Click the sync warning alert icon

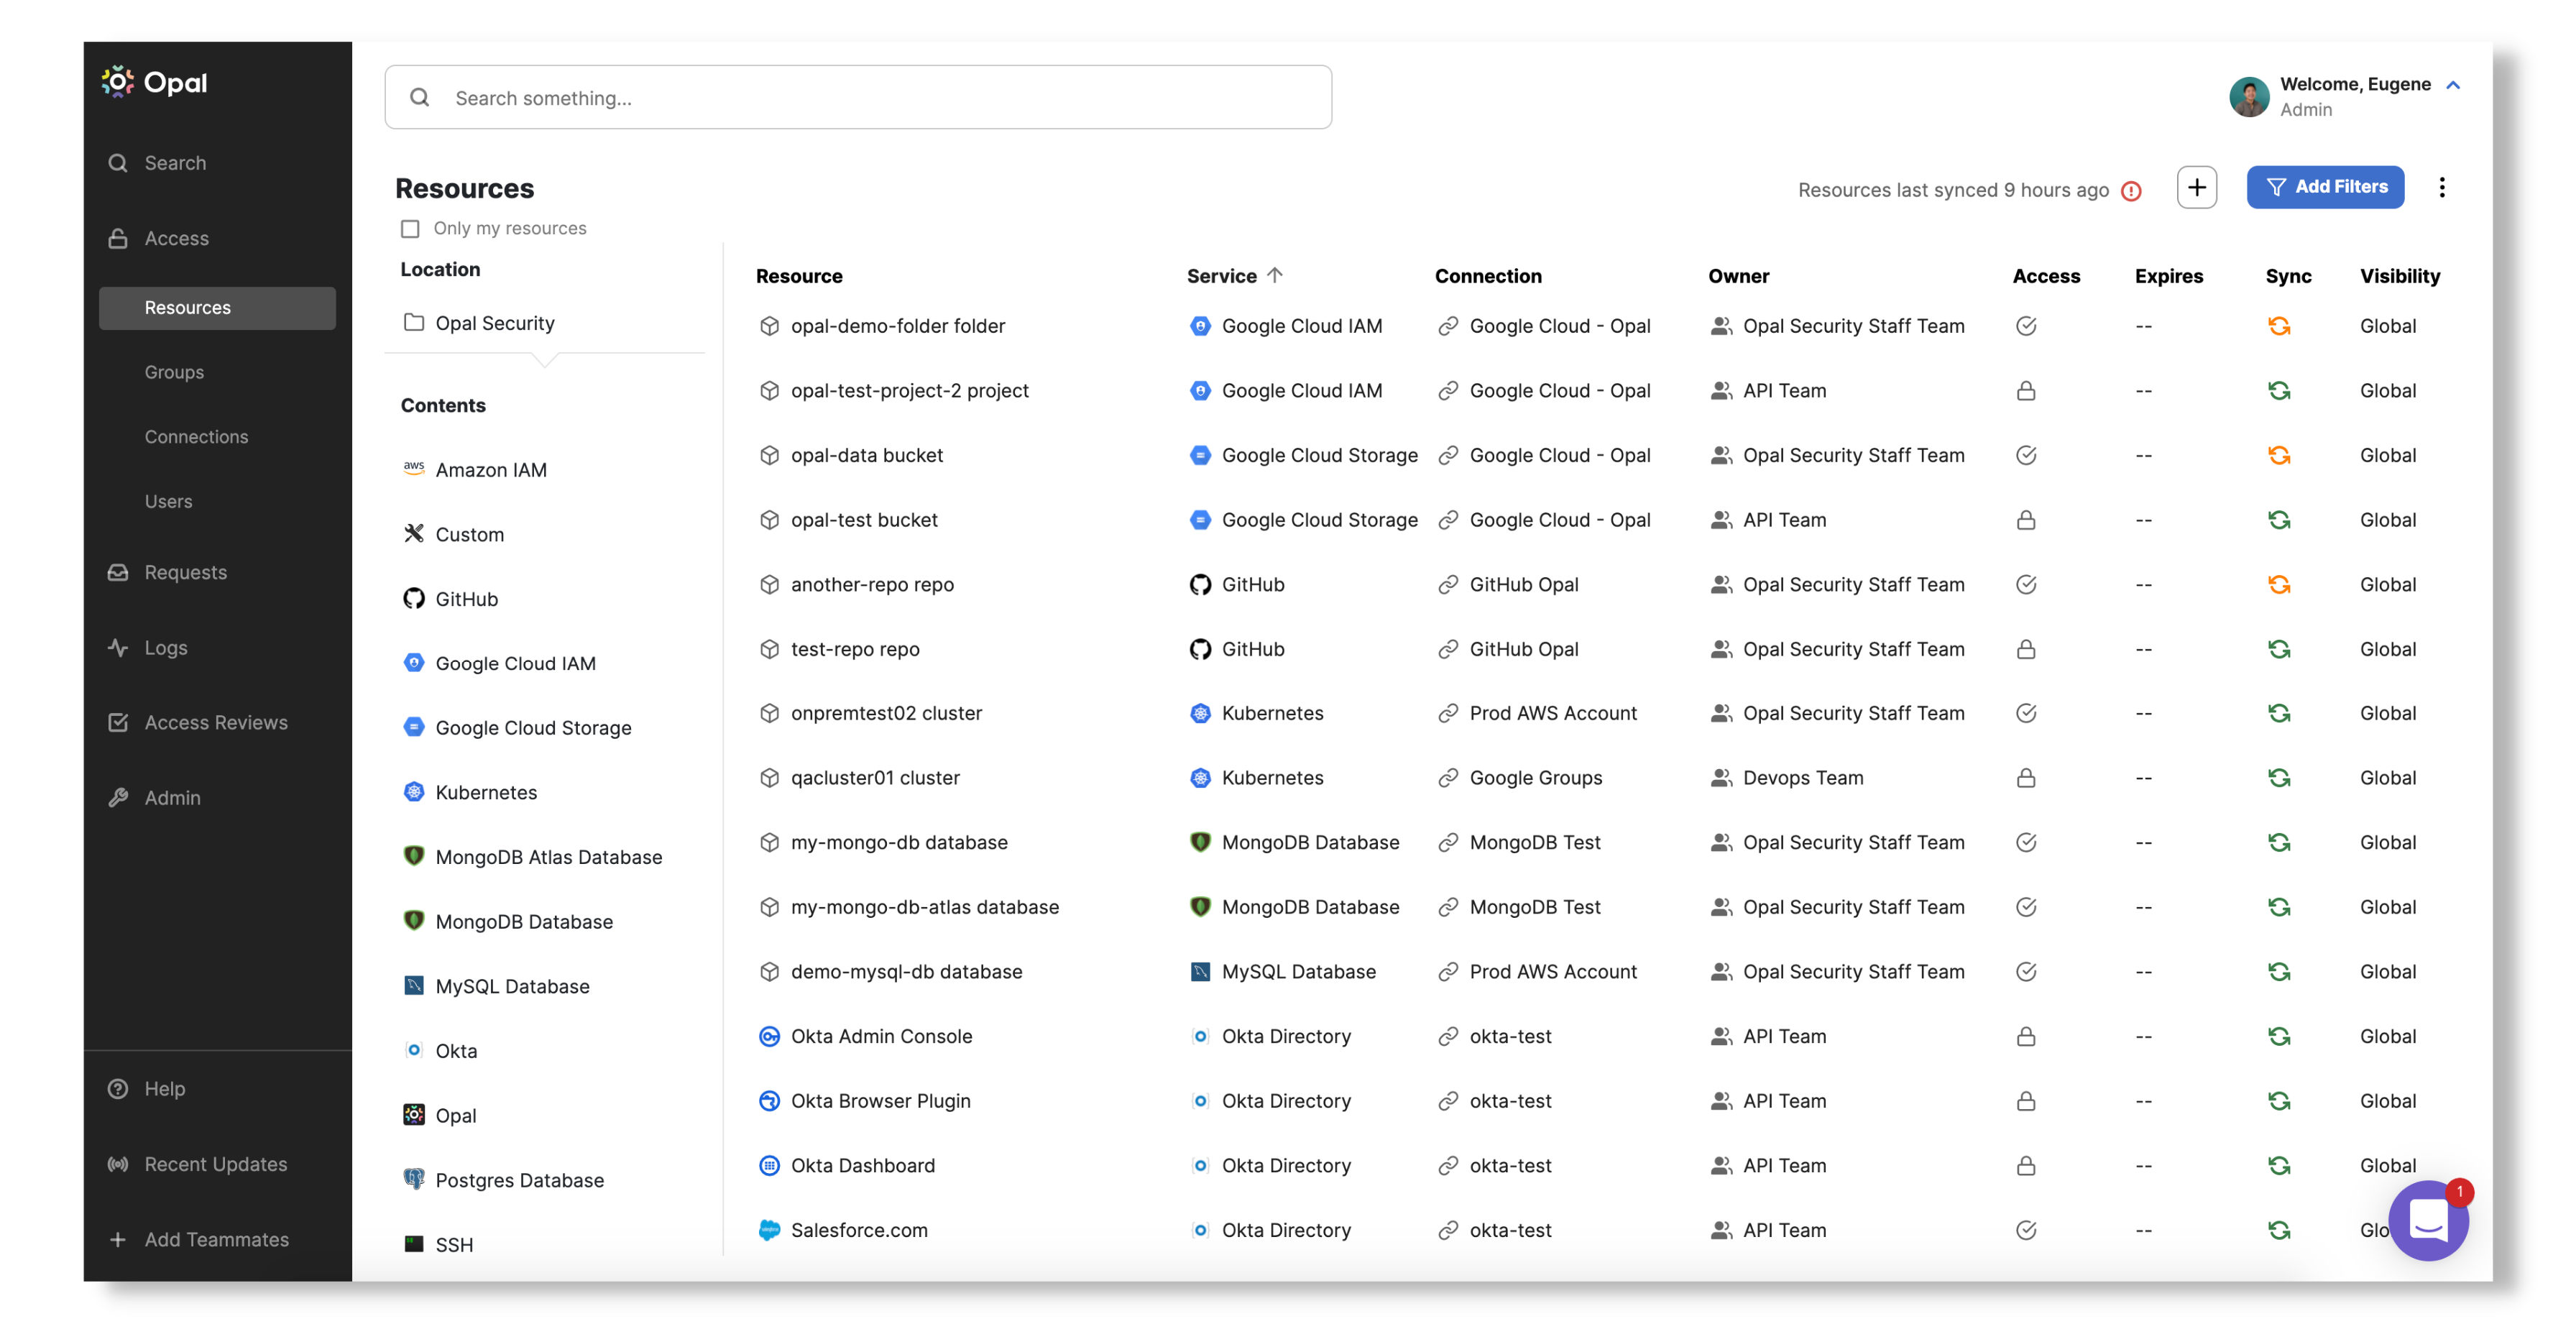2131,190
